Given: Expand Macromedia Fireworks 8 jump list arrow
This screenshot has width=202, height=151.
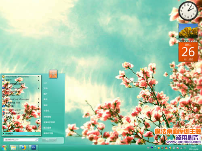Looking at the screenshot, I should point(38,77).
